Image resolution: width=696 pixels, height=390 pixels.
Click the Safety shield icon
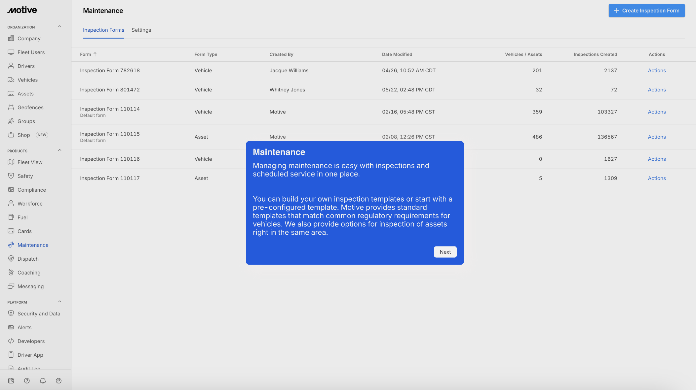(x=11, y=176)
